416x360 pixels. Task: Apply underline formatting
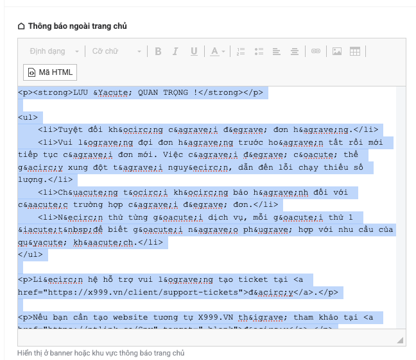(193, 51)
